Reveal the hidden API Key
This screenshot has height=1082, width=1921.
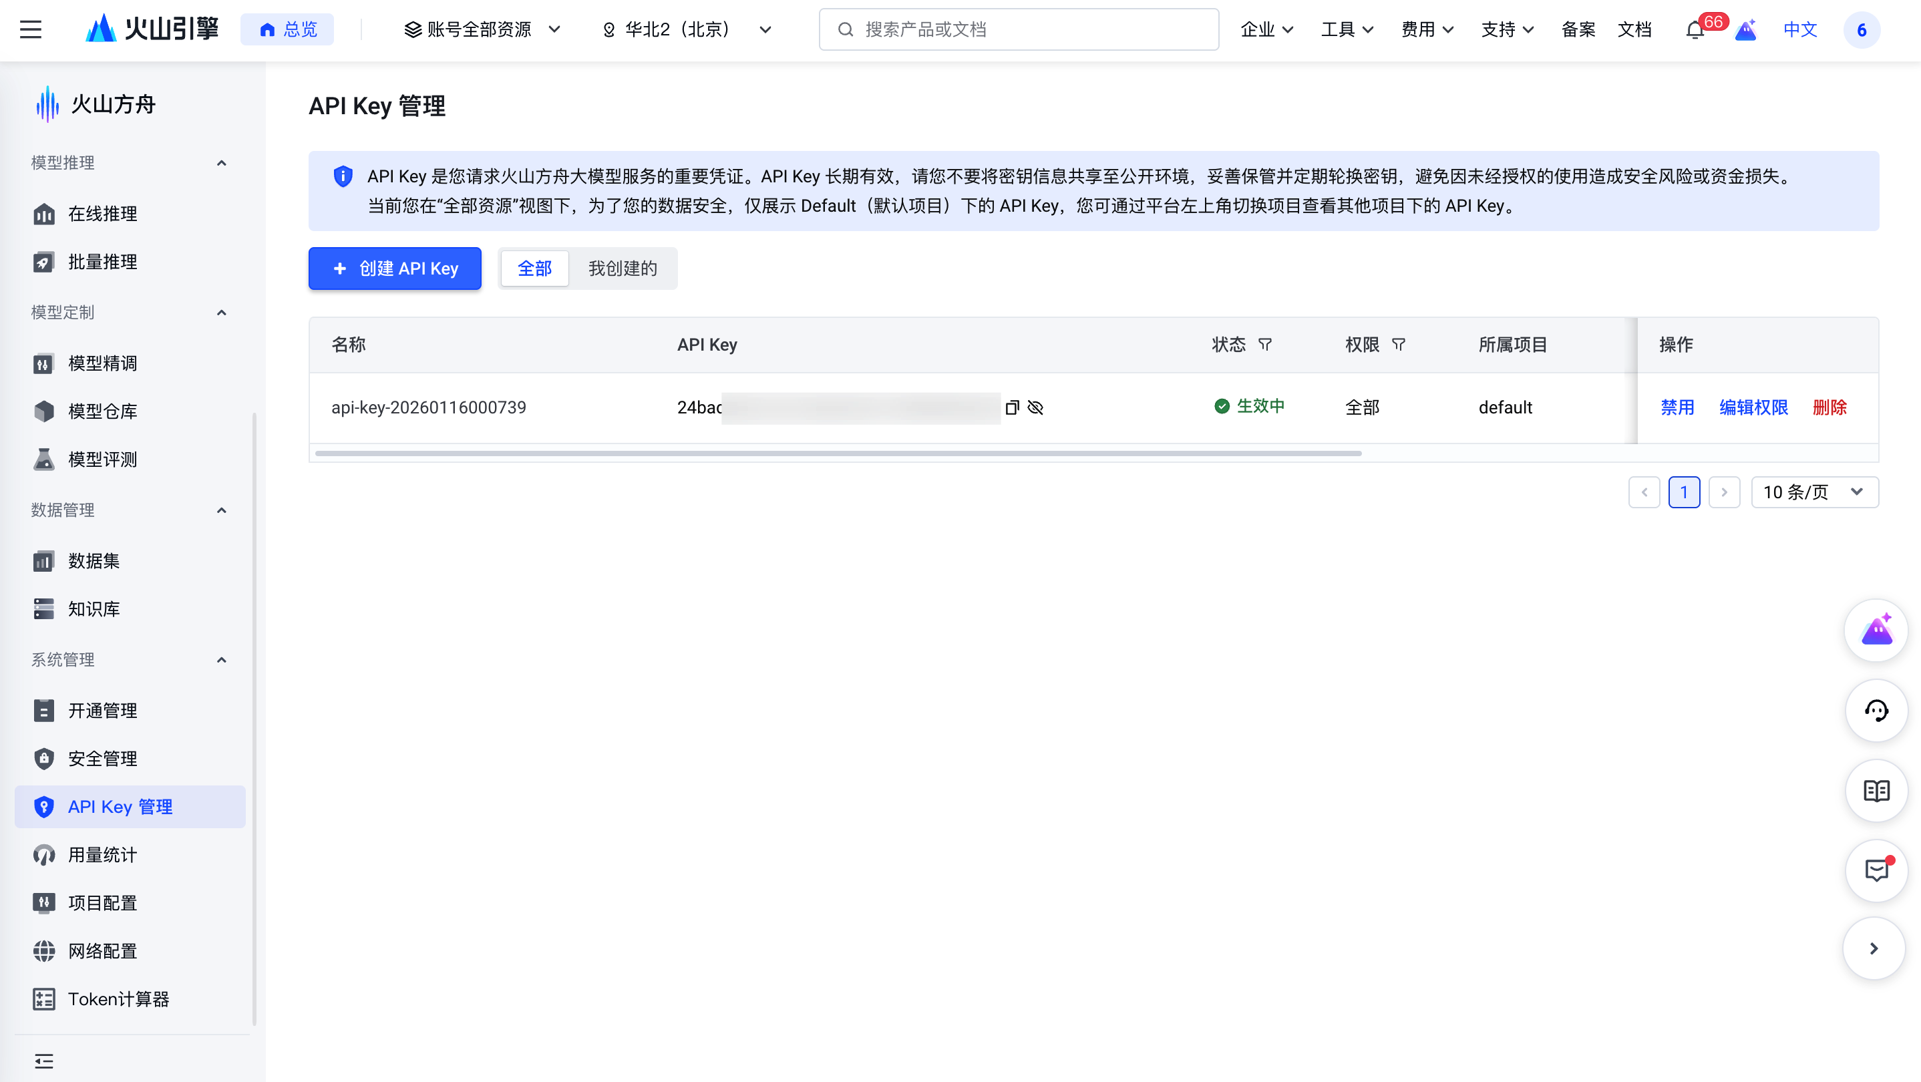tap(1036, 407)
